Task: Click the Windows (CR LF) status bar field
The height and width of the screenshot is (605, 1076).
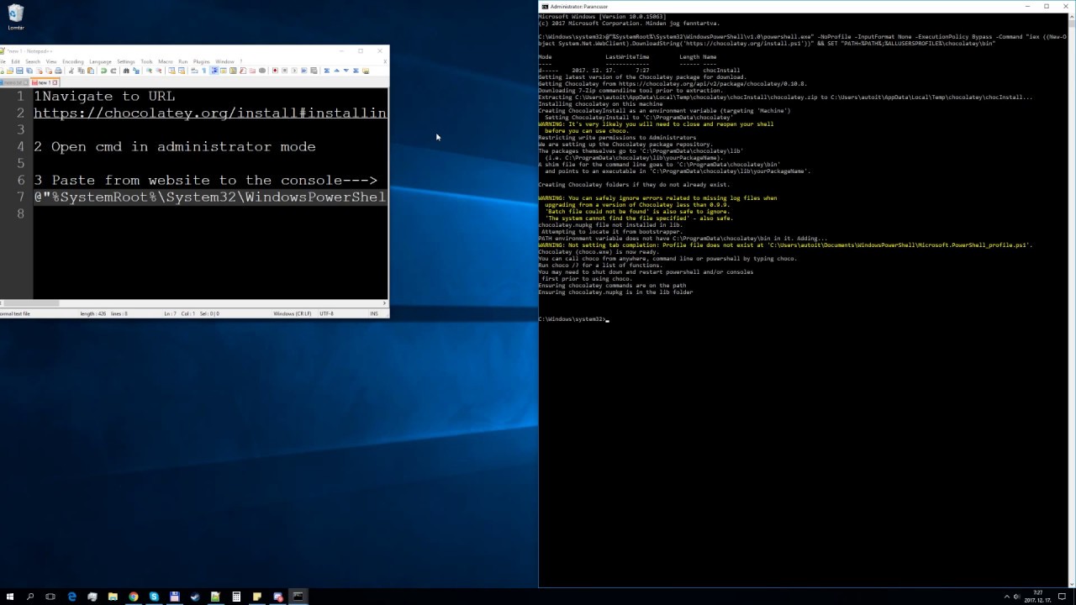Action: 293,313
